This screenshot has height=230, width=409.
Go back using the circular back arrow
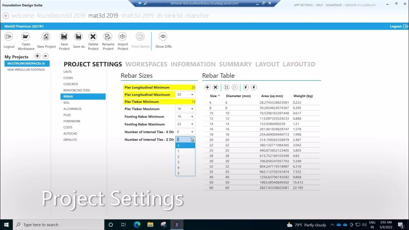tap(5, 16)
